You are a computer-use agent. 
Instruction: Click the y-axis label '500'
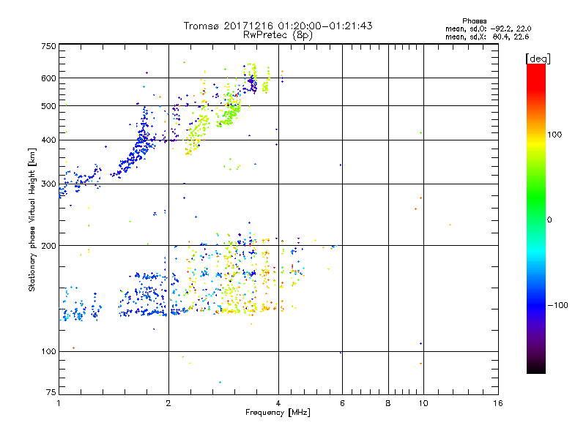(x=48, y=106)
